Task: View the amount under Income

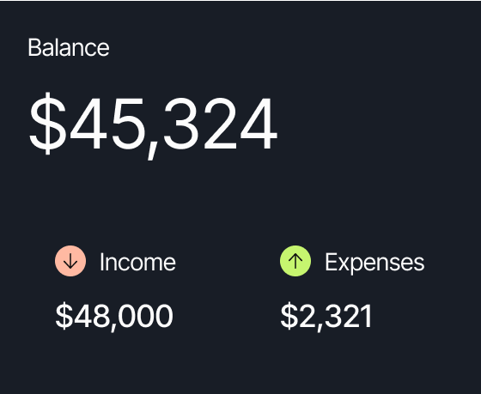Action: point(114,317)
